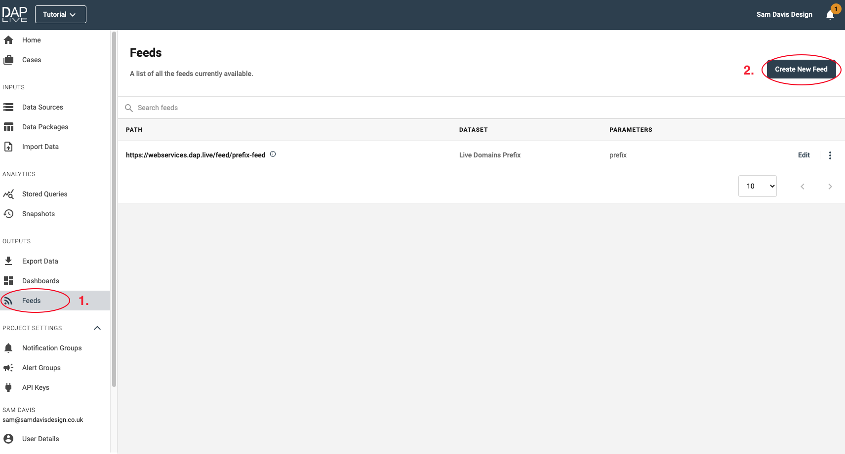Click Sam Davis Design account name
Image resolution: width=845 pixels, height=454 pixels.
[784, 14]
